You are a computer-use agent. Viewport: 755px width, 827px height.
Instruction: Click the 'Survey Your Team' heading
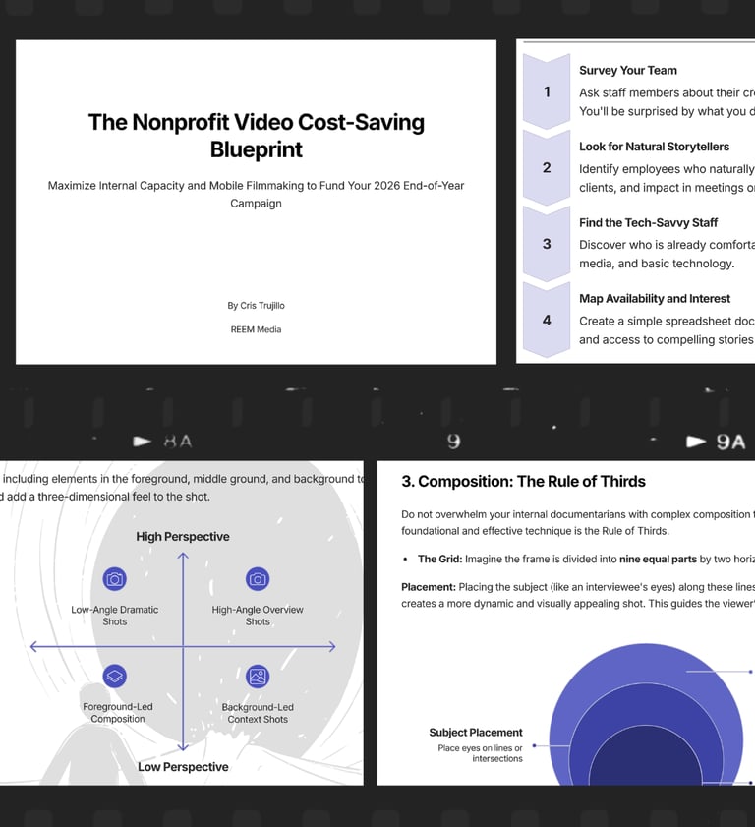tap(628, 70)
